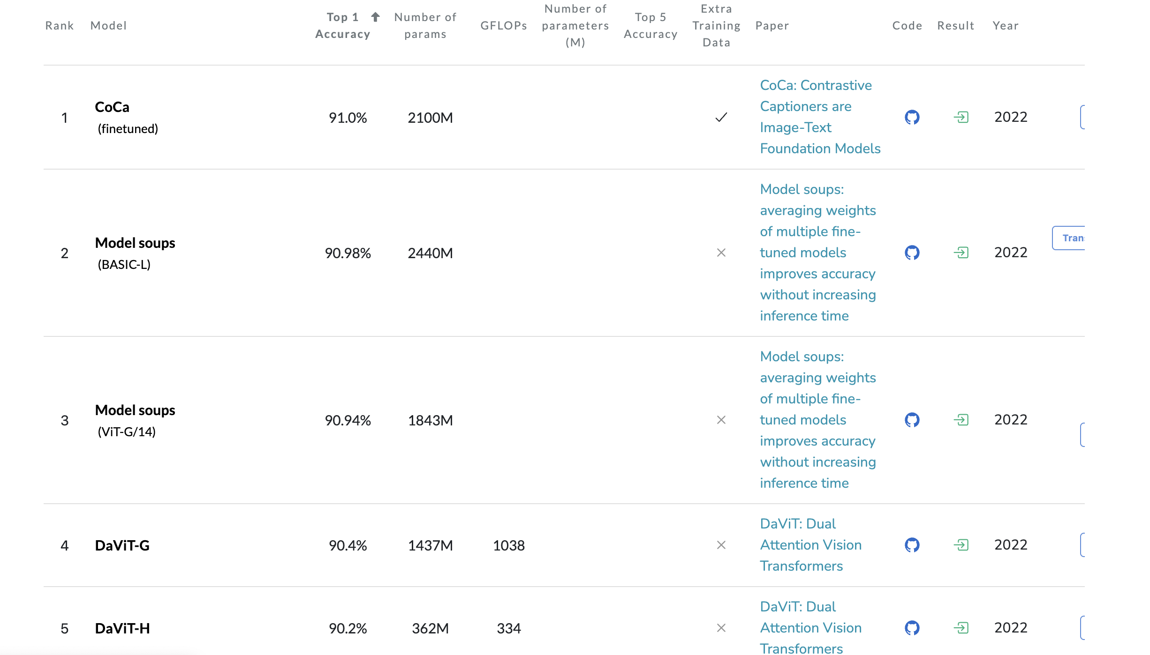
Task: Click the Result column header
Action: click(x=956, y=26)
